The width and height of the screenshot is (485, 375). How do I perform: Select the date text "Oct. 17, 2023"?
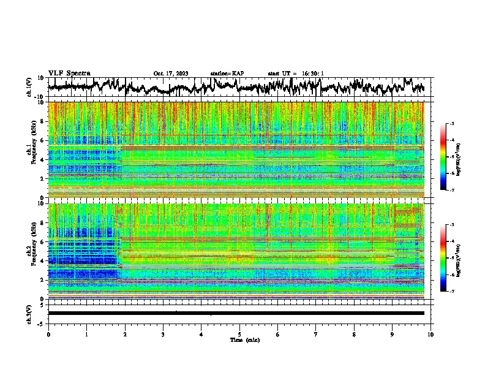[171, 74]
